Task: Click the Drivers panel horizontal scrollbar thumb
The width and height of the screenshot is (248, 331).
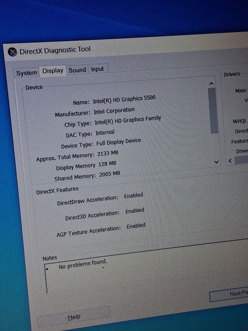Action: [241, 160]
